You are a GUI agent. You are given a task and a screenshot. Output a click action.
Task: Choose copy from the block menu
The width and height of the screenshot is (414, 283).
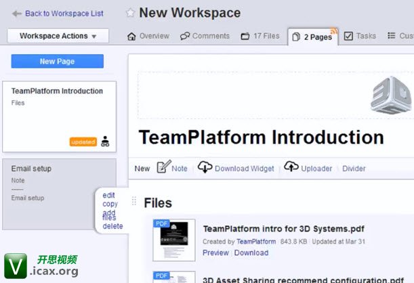point(110,204)
